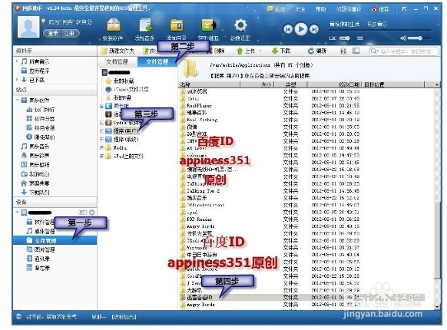Toggle the LRC lyrics label in player

coord(333,38)
